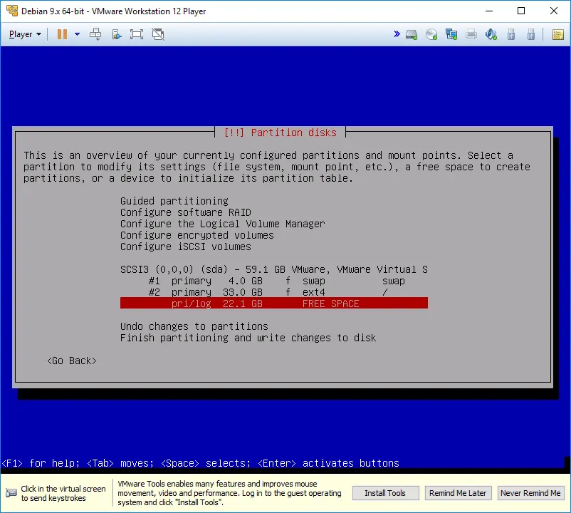Select the Go Back button
Image resolution: width=571 pixels, height=513 pixels.
[x=72, y=361]
